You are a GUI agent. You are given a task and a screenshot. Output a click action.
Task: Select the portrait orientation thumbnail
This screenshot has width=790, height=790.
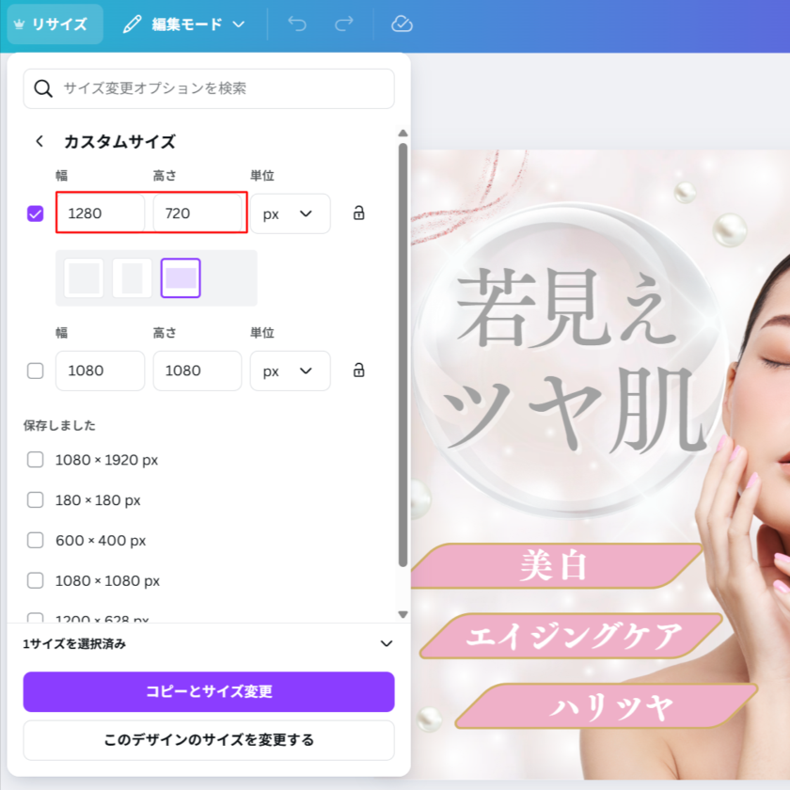click(133, 278)
